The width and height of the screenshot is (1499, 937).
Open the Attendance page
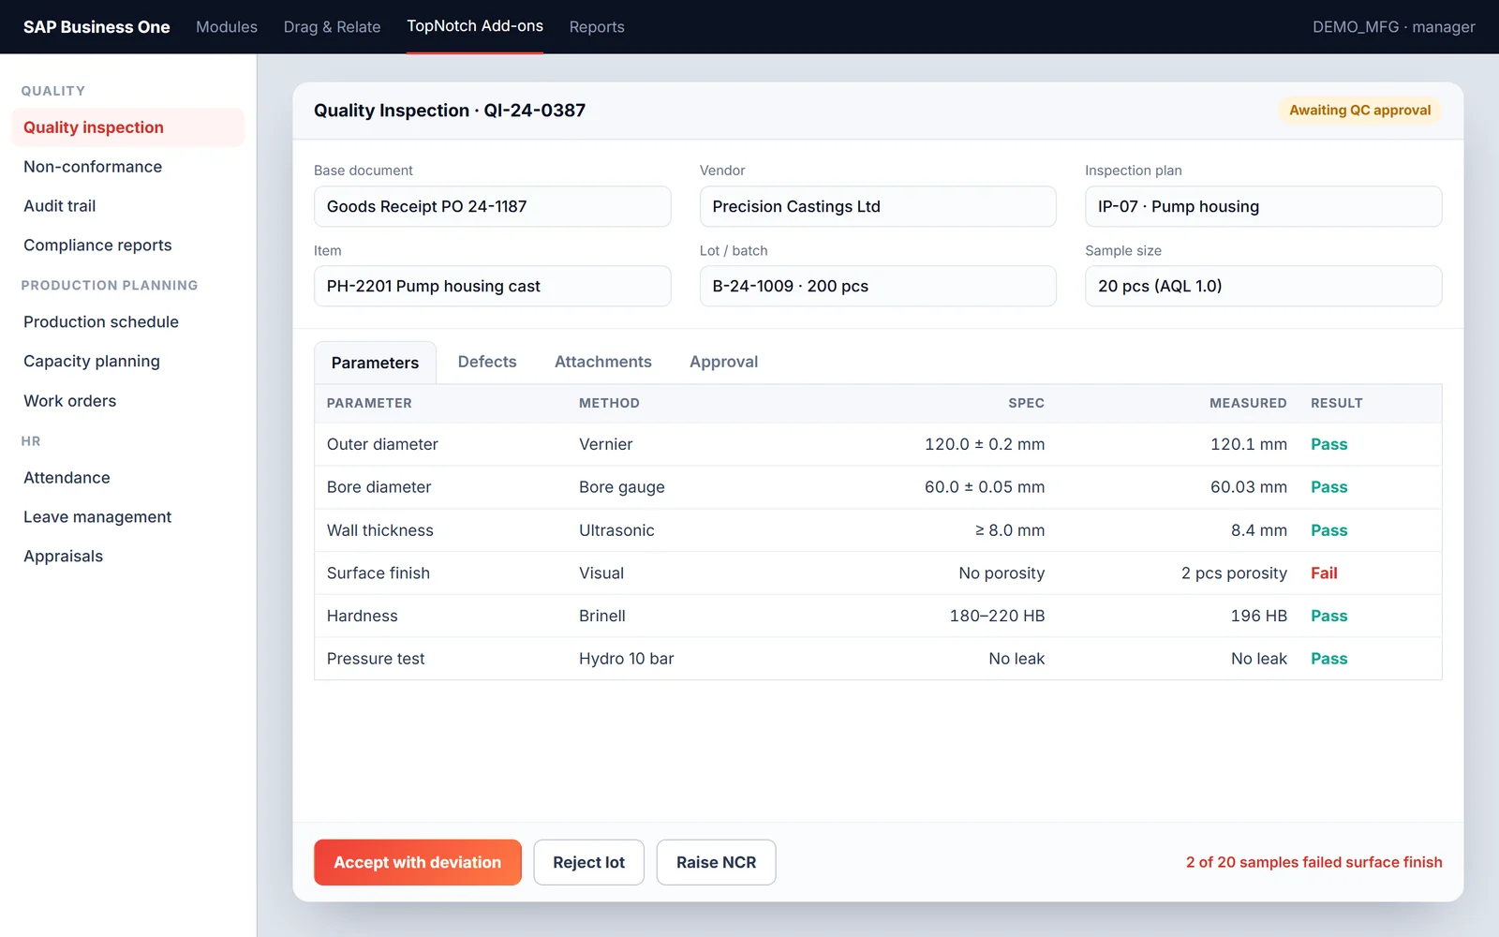coord(128,478)
